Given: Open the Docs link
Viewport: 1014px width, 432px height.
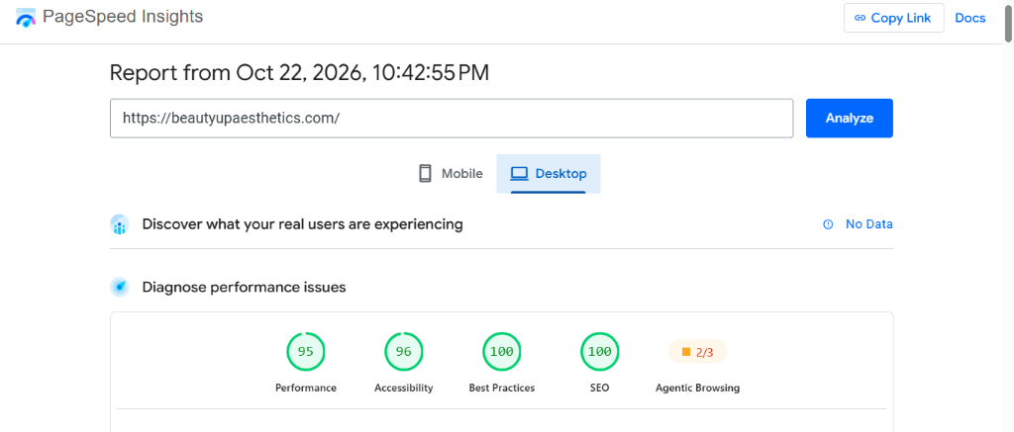Looking at the screenshot, I should point(970,18).
